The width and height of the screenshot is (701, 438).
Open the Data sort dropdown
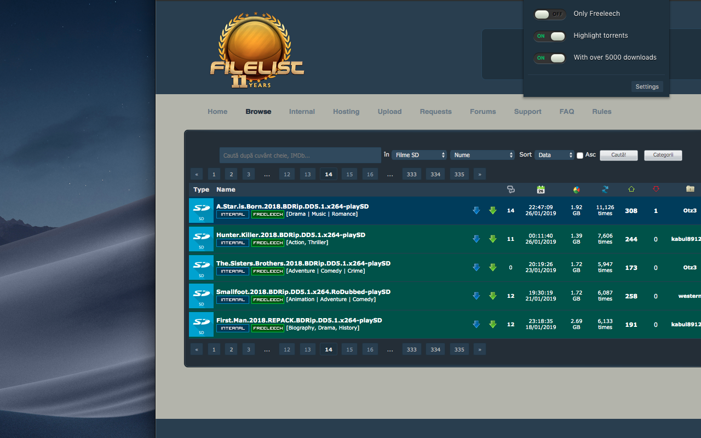[x=554, y=155]
